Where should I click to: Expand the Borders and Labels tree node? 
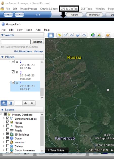click(x=4, y=118)
